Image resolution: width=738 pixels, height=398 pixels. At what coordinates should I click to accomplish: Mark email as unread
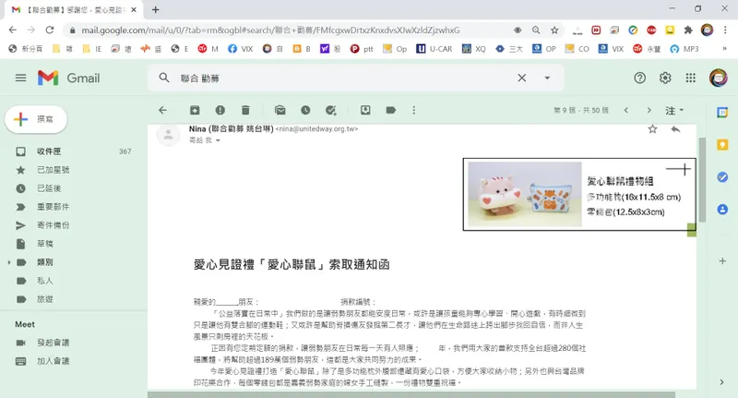[x=280, y=110]
